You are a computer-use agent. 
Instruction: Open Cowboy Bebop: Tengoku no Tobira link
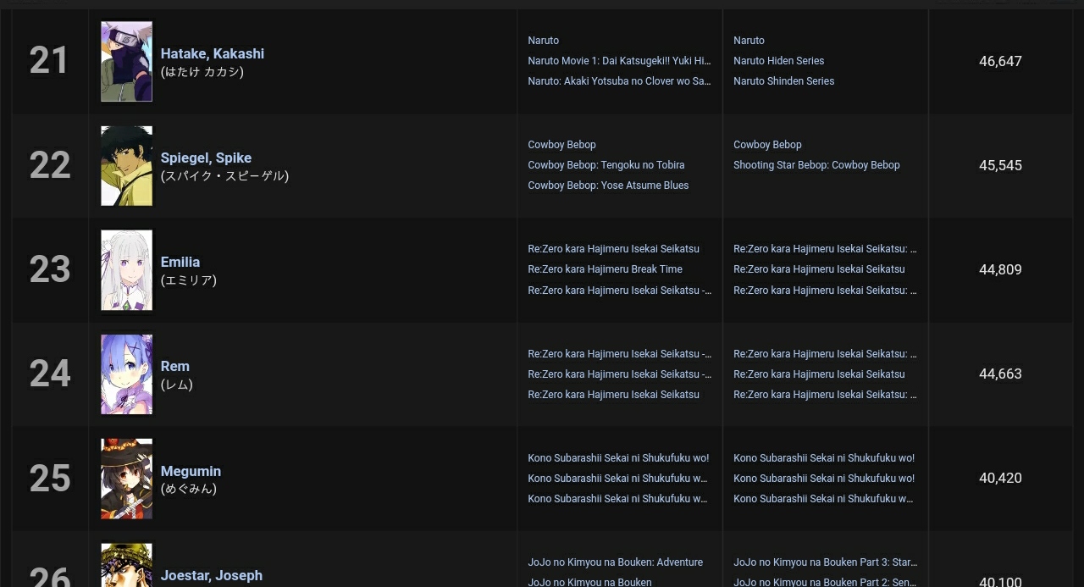606,165
